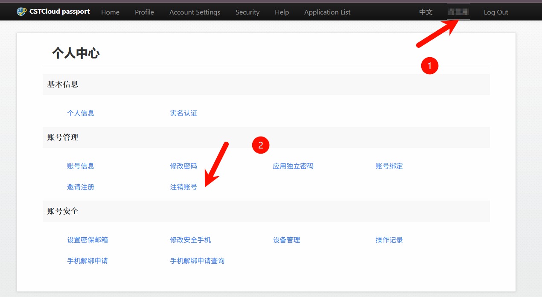Log Out of the account

[x=496, y=12]
